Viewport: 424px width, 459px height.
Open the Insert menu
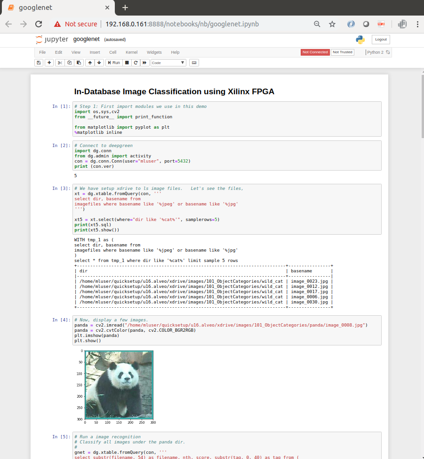pyautogui.click(x=95, y=52)
